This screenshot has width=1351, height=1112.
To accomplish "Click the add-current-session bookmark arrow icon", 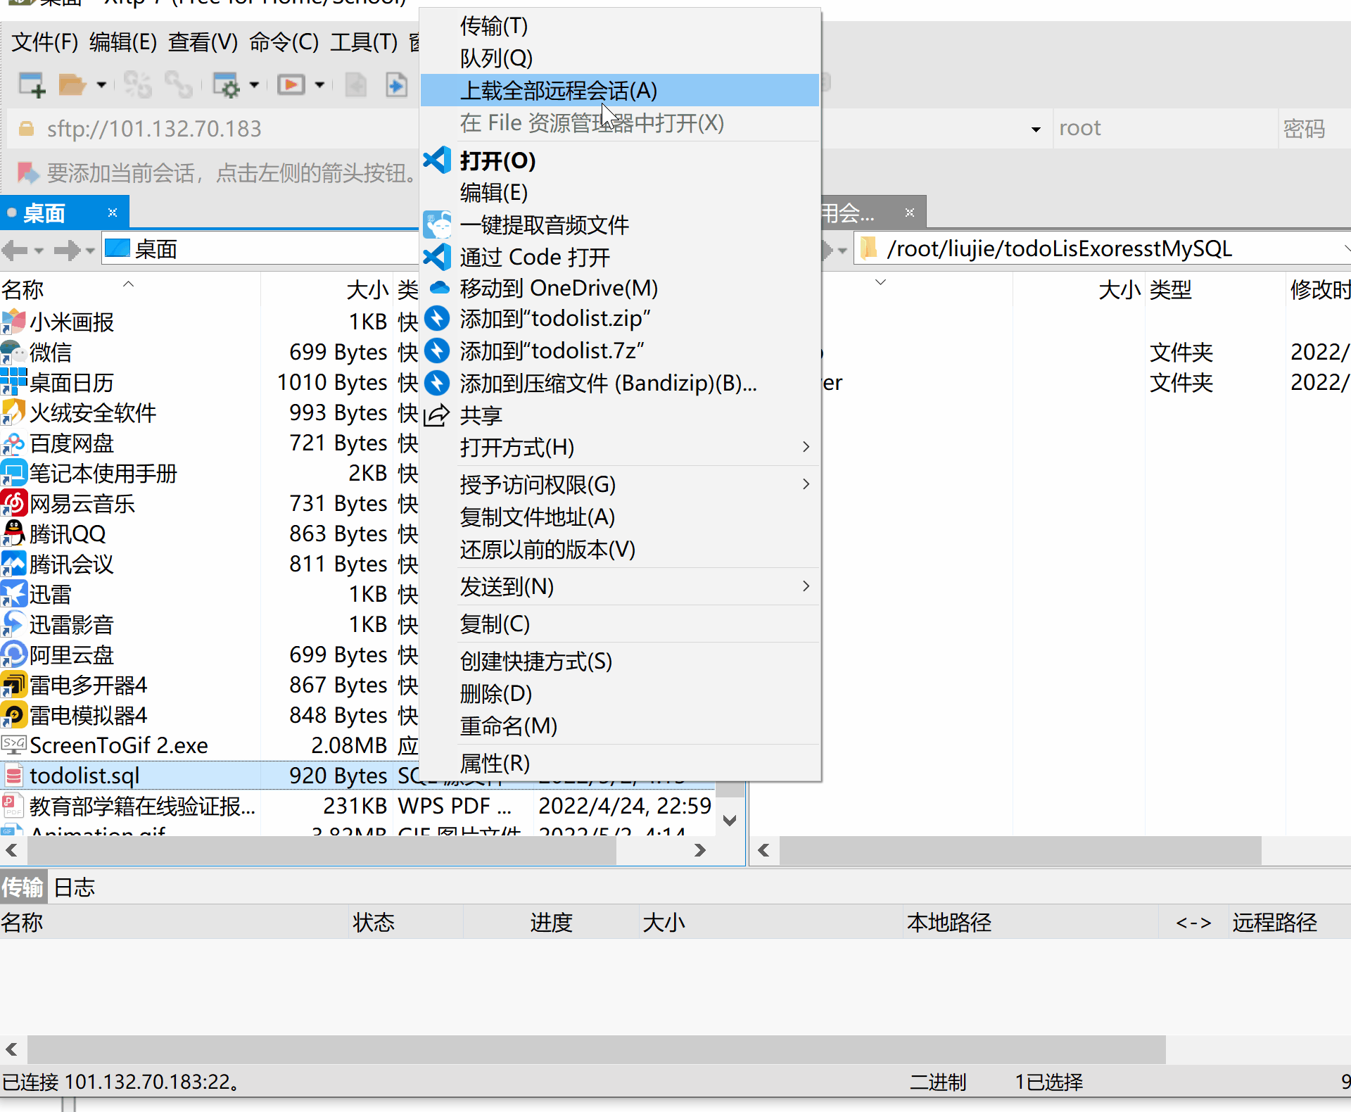I will (27, 172).
